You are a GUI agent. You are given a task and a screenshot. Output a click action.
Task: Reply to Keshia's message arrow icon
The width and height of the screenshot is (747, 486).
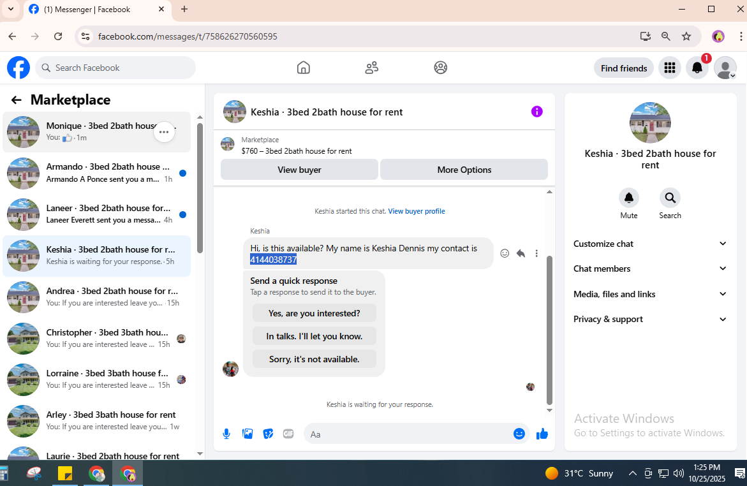pyautogui.click(x=521, y=253)
